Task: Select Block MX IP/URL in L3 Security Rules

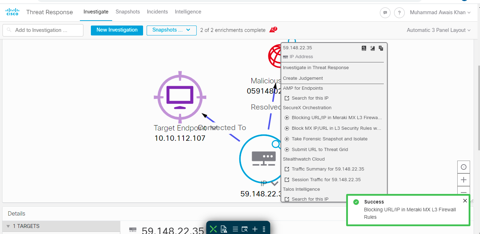Action: (x=337, y=128)
